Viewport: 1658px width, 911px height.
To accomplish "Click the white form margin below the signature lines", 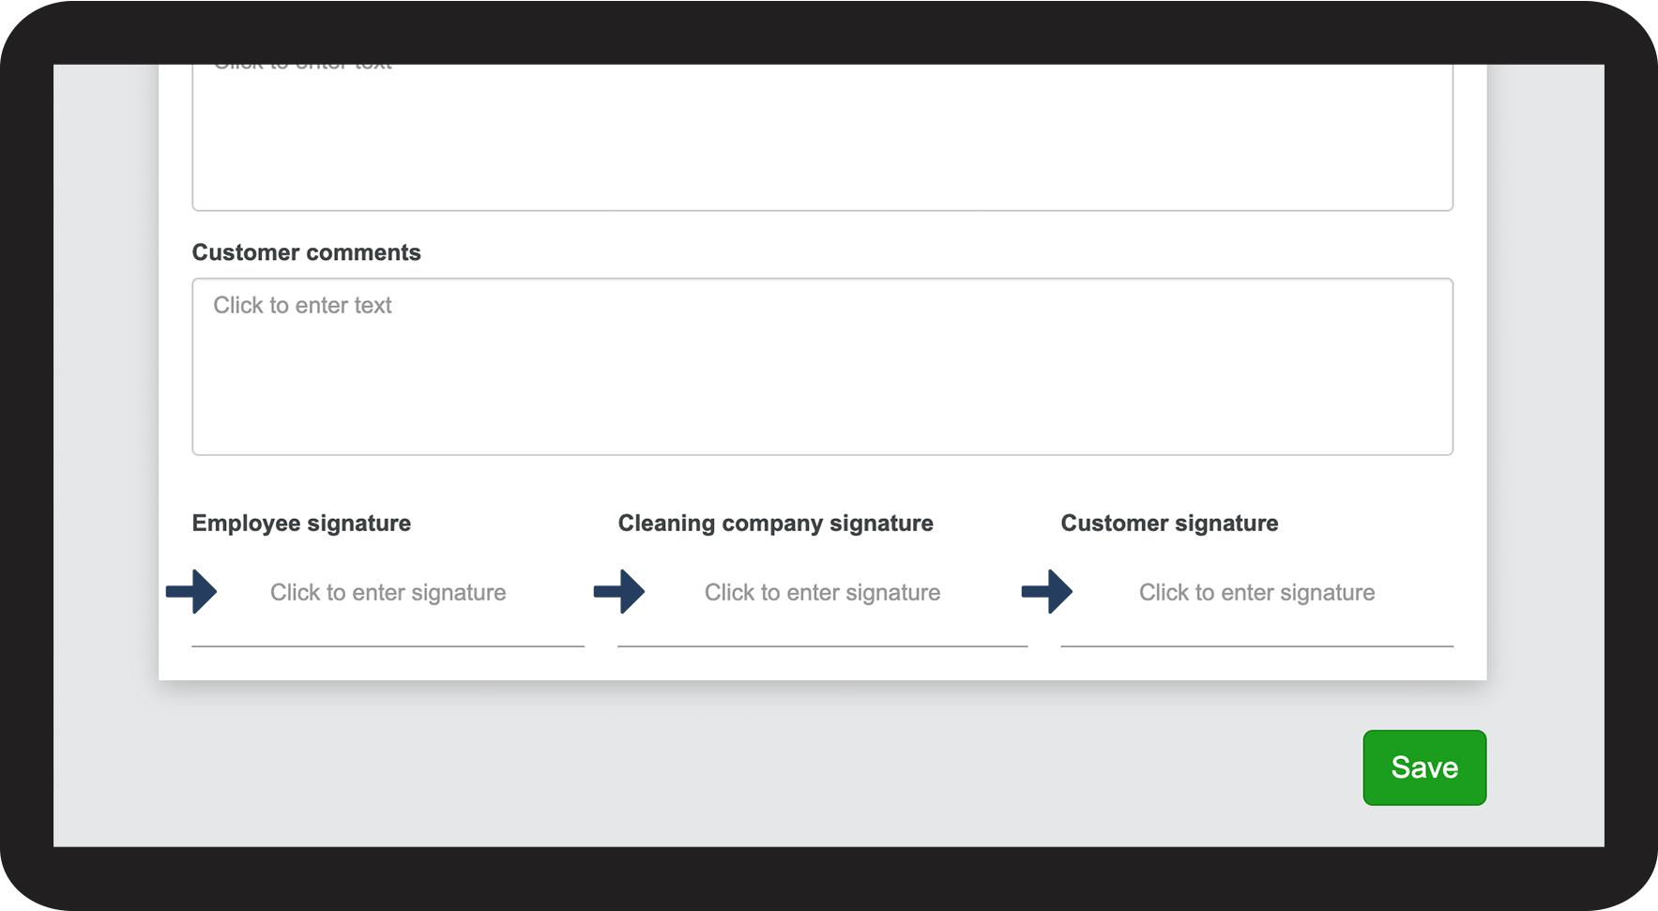I will [x=822, y=664].
